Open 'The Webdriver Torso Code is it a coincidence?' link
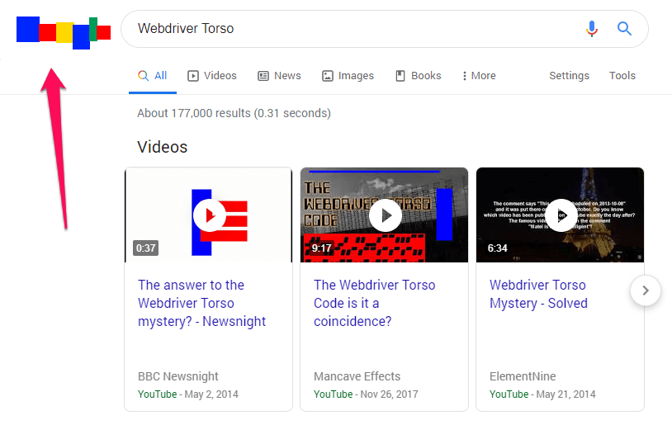 (x=375, y=303)
